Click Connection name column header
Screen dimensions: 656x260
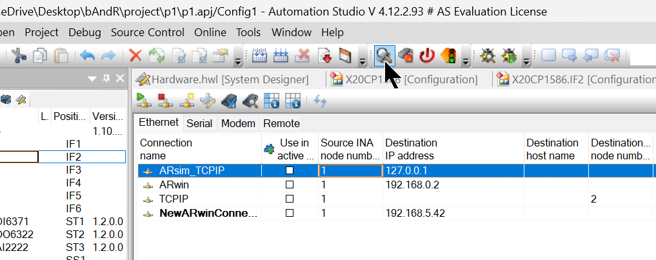pos(199,149)
